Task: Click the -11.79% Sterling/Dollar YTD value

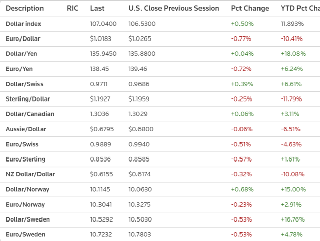Action: click(x=292, y=99)
